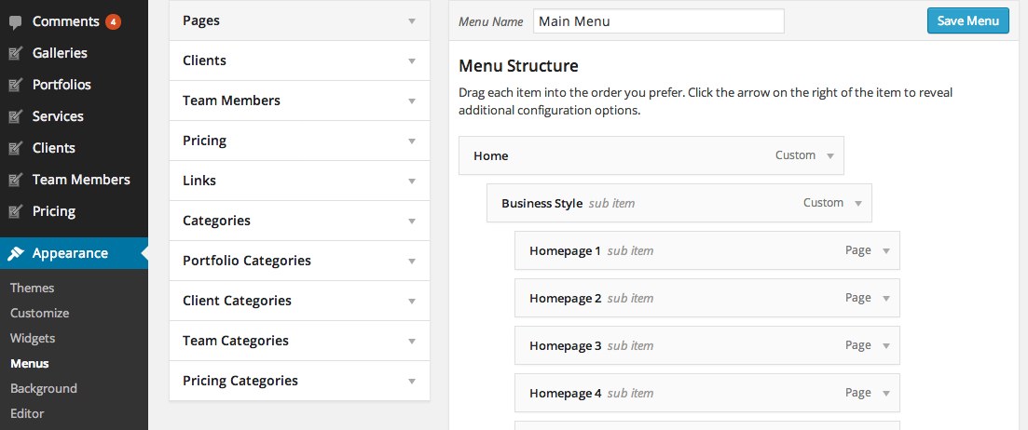The width and height of the screenshot is (1028, 430).
Task: Expand the Pages accordion panel
Action: click(411, 20)
